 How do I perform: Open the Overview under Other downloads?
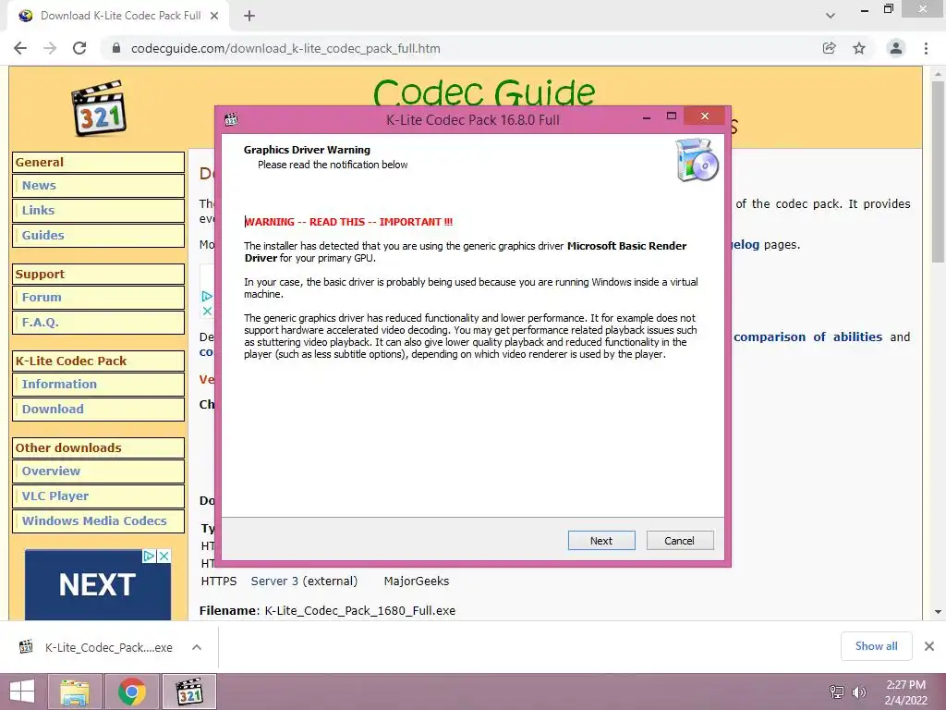point(98,471)
